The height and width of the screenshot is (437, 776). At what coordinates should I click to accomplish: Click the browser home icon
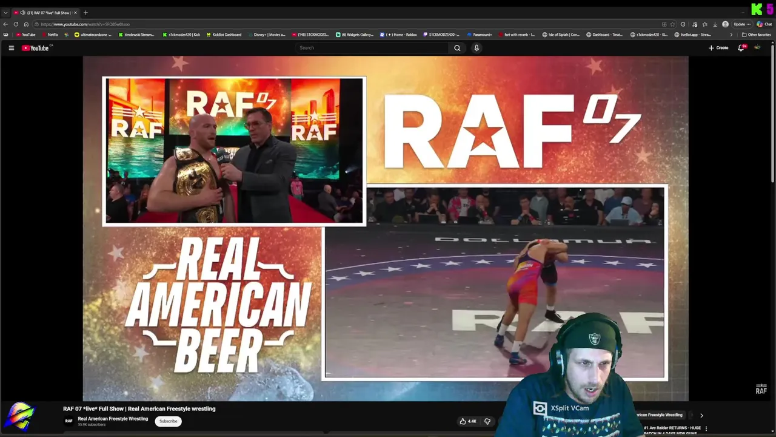click(x=26, y=24)
